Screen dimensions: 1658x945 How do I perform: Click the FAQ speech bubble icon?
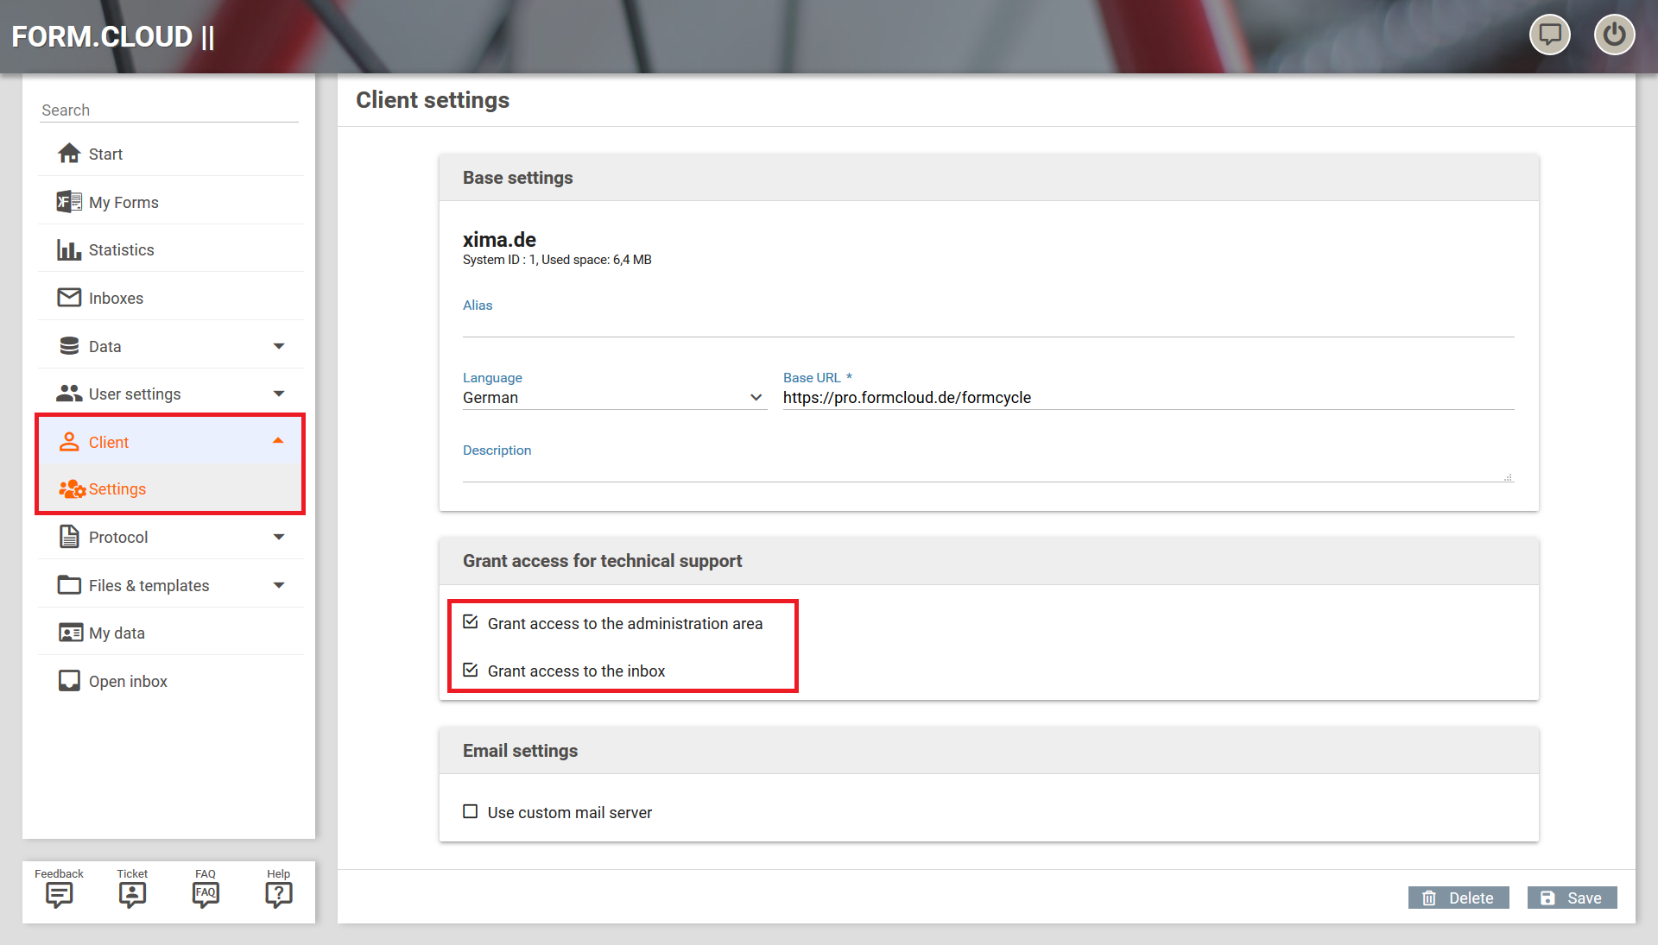[206, 894]
